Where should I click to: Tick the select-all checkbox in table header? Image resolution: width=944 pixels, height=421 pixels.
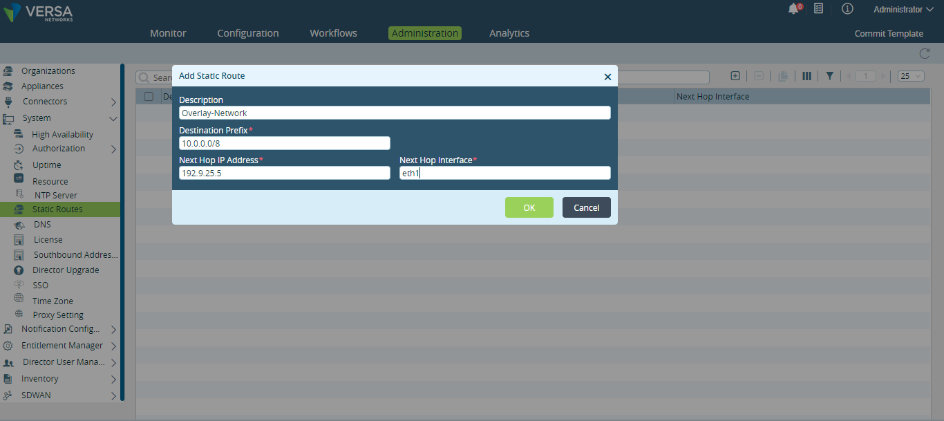pyautogui.click(x=149, y=97)
